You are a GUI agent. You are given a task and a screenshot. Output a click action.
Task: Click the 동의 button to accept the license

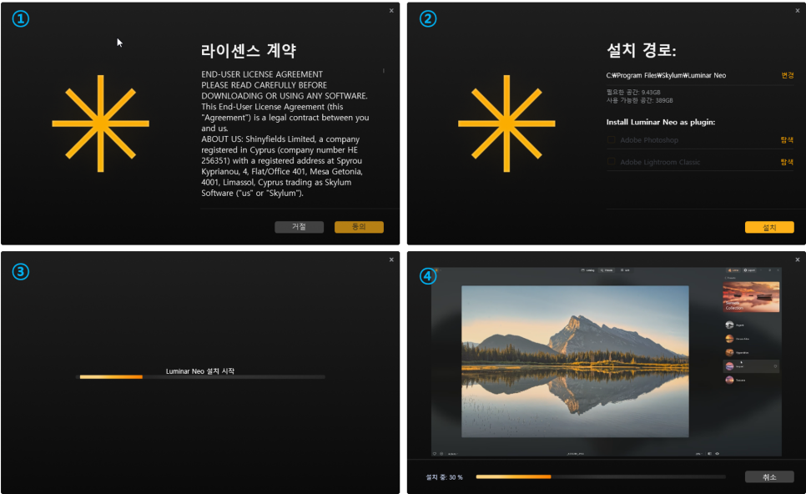click(x=359, y=227)
